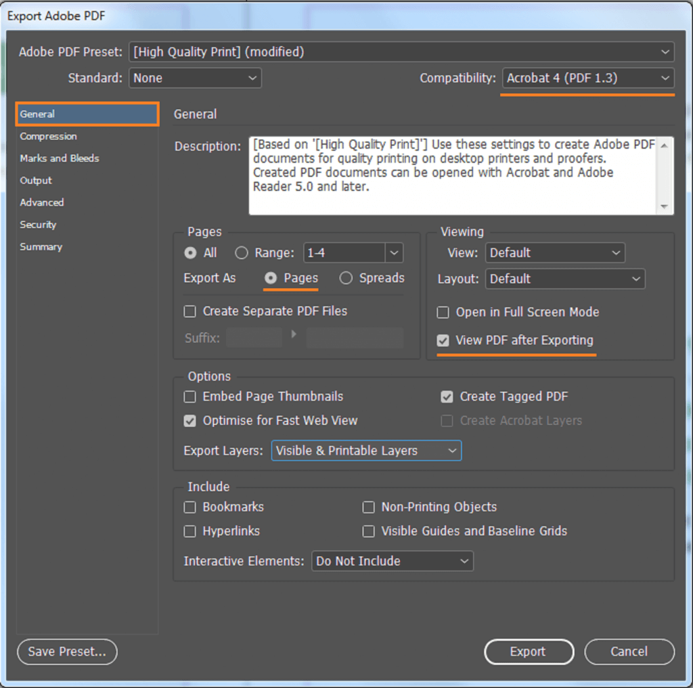Uncheck View PDF after Exporting
This screenshot has height=688, width=693.
(443, 340)
